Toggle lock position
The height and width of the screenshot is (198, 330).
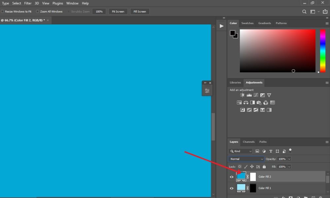[252, 167]
